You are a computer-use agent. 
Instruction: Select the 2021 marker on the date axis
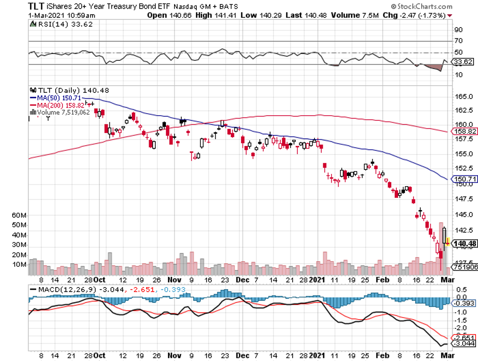[317, 280]
